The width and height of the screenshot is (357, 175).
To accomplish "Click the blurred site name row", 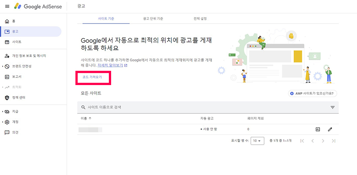I will pyautogui.click(x=90, y=130).
